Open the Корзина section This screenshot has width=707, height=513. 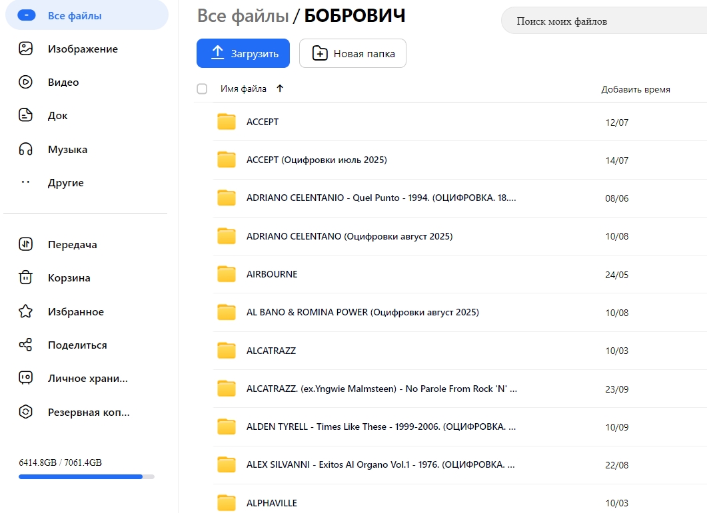tap(69, 278)
